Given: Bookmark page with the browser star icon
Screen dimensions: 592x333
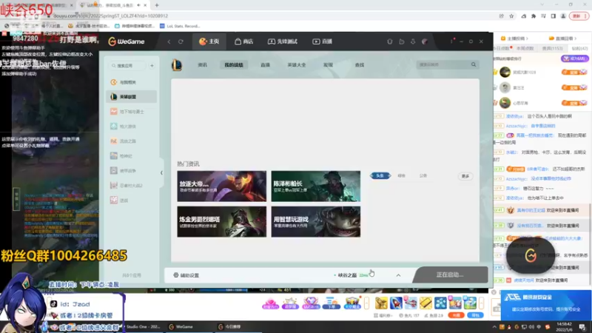Looking at the screenshot, I should [x=511, y=16].
